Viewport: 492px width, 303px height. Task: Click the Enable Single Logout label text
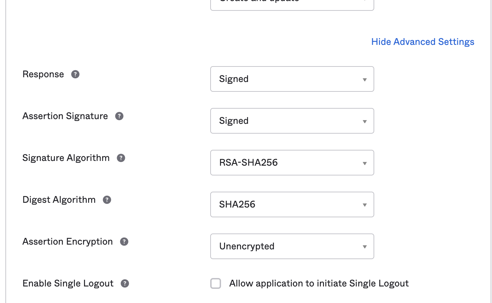point(68,283)
